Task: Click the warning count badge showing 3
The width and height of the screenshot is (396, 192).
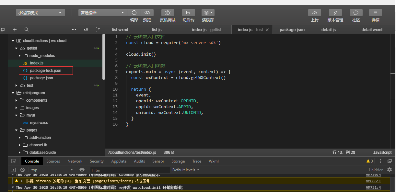Action: pos(370,161)
